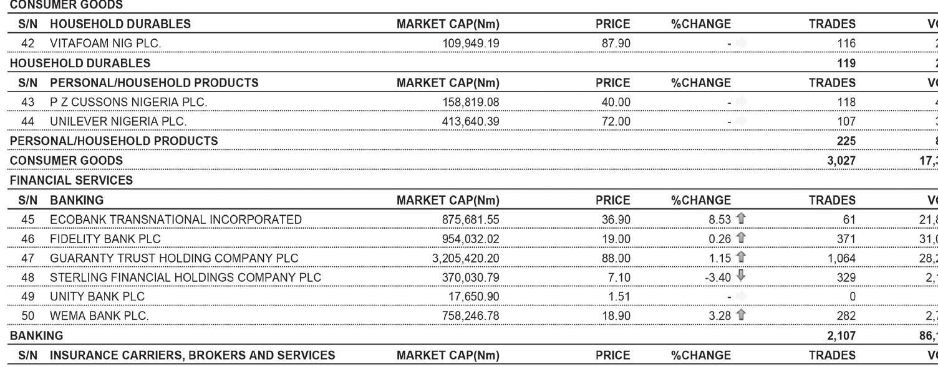Viewport: 938px width, 367px height.
Task: Click the up arrow next to Wema Bank 3.28
Action: (741, 315)
